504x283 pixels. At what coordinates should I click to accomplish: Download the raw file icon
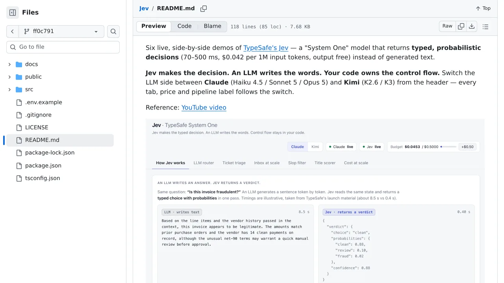[x=472, y=26]
